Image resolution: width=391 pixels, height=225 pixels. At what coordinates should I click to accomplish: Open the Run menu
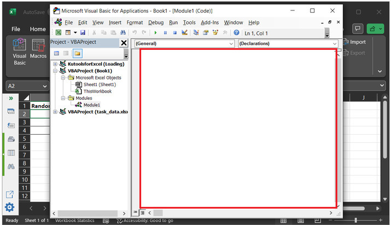click(x=173, y=22)
